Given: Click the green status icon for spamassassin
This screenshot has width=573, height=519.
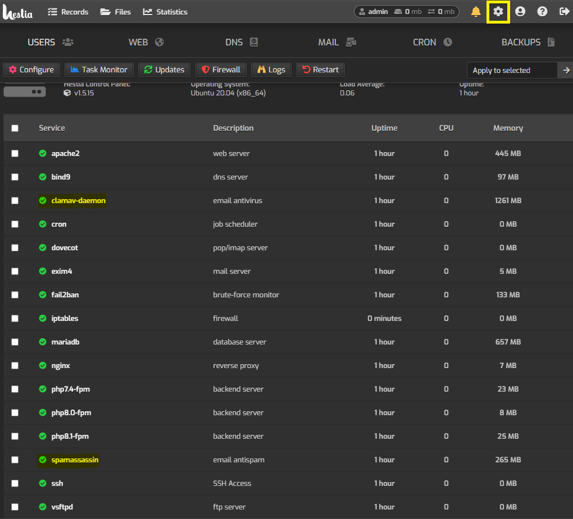Looking at the screenshot, I should (x=43, y=460).
